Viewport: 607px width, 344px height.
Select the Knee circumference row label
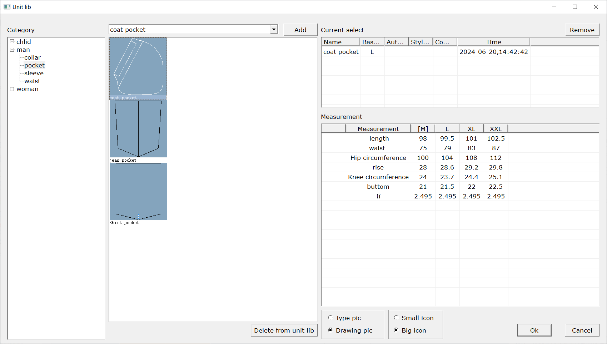tap(378, 177)
